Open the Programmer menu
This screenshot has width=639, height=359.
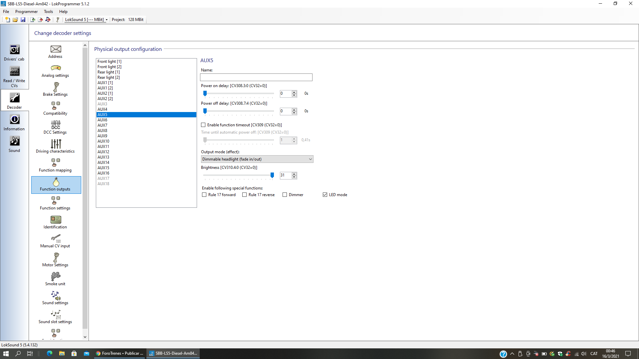[x=26, y=12]
